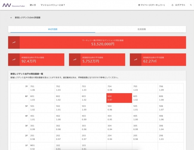Click the Mansion Value logo
The width and height of the screenshot is (194, 150).
point(14,5)
